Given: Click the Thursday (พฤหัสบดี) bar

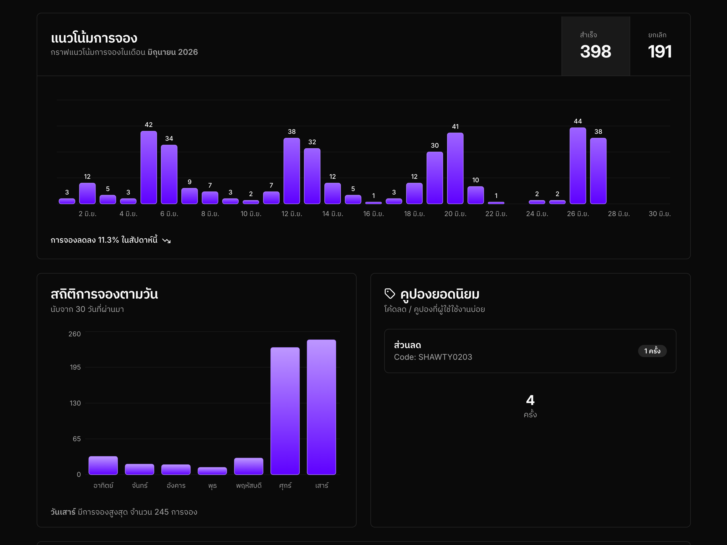Looking at the screenshot, I should pyautogui.click(x=249, y=466).
